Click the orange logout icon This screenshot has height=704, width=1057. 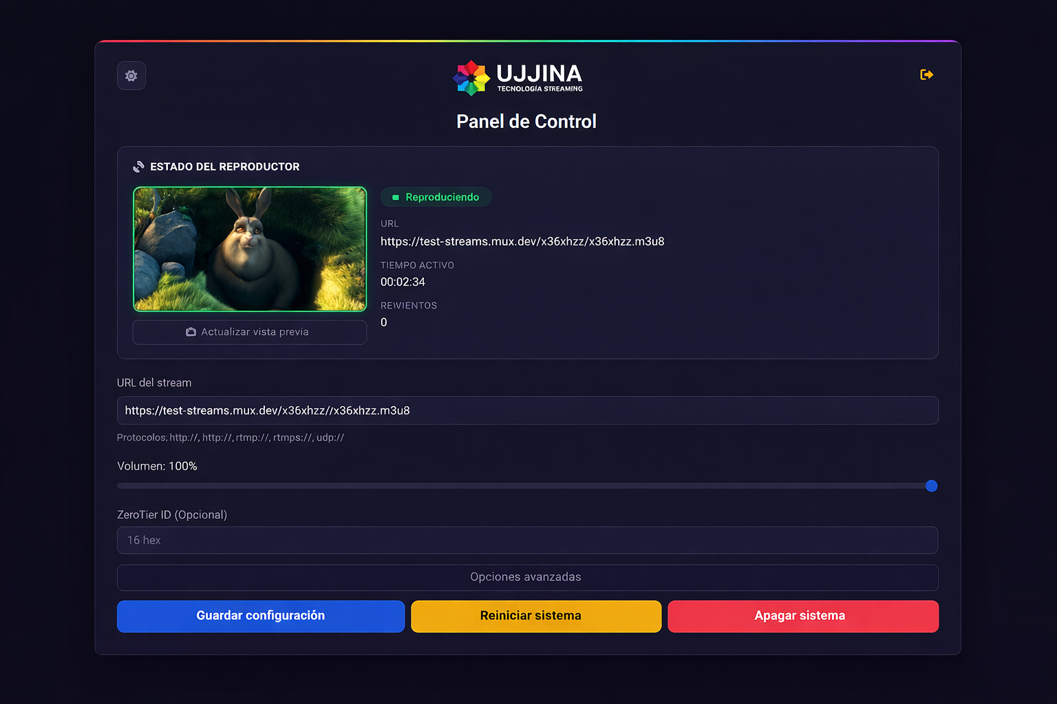coord(927,74)
